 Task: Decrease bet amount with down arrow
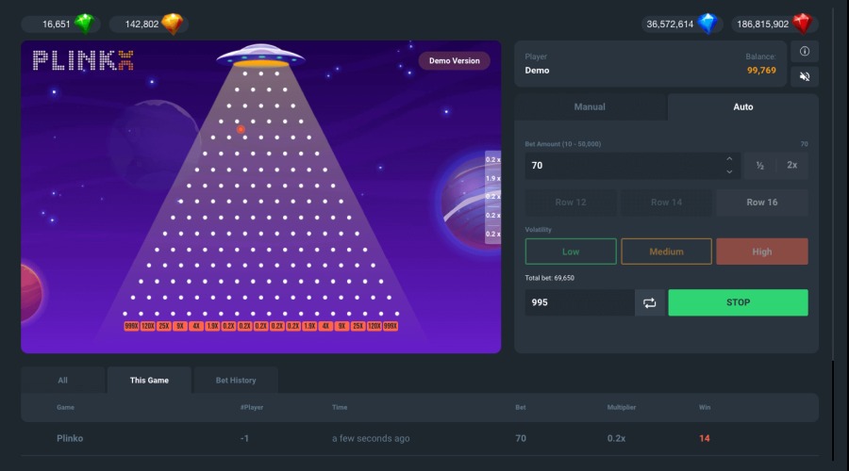(729, 171)
